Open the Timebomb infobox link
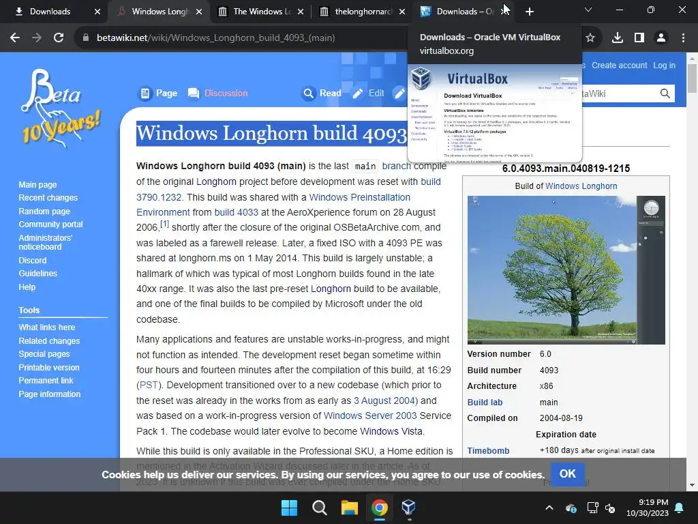The image size is (698, 524). coord(488,451)
